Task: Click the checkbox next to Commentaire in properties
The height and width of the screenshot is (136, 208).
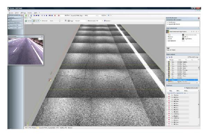Action: (x=183, y=41)
